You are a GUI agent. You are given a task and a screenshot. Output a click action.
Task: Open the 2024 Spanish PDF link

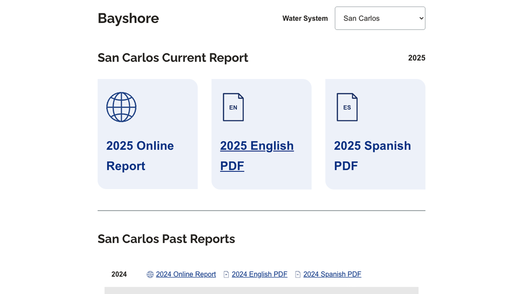click(332, 274)
